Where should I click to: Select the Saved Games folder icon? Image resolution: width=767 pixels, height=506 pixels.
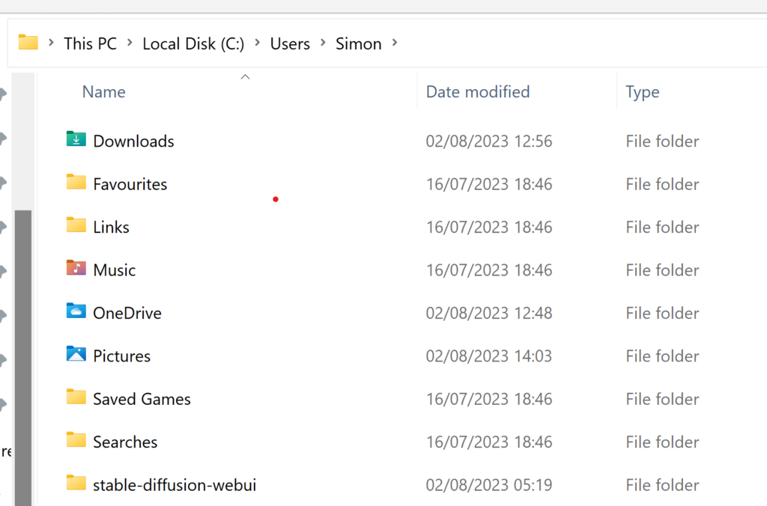pos(75,397)
